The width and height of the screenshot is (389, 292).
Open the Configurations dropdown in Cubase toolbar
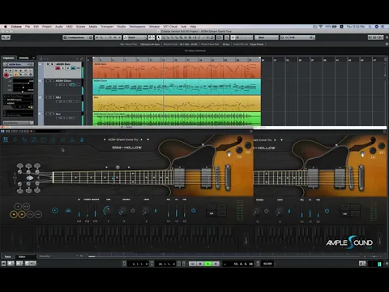(x=78, y=37)
